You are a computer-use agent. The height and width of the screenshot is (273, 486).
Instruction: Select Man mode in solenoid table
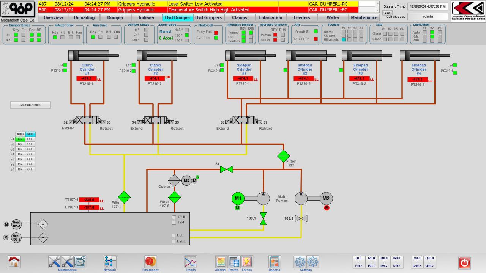pyautogui.click(x=30, y=134)
